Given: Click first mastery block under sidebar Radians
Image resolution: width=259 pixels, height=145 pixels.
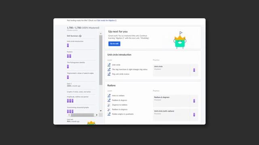Looking at the screenshot, I should coord(68,56).
